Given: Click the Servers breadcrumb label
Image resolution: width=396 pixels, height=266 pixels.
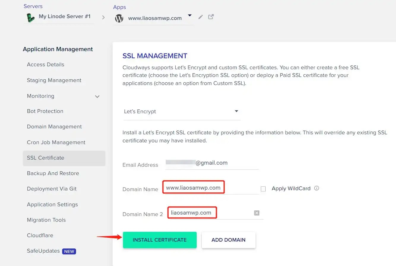Looking at the screenshot, I should coord(33,6).
